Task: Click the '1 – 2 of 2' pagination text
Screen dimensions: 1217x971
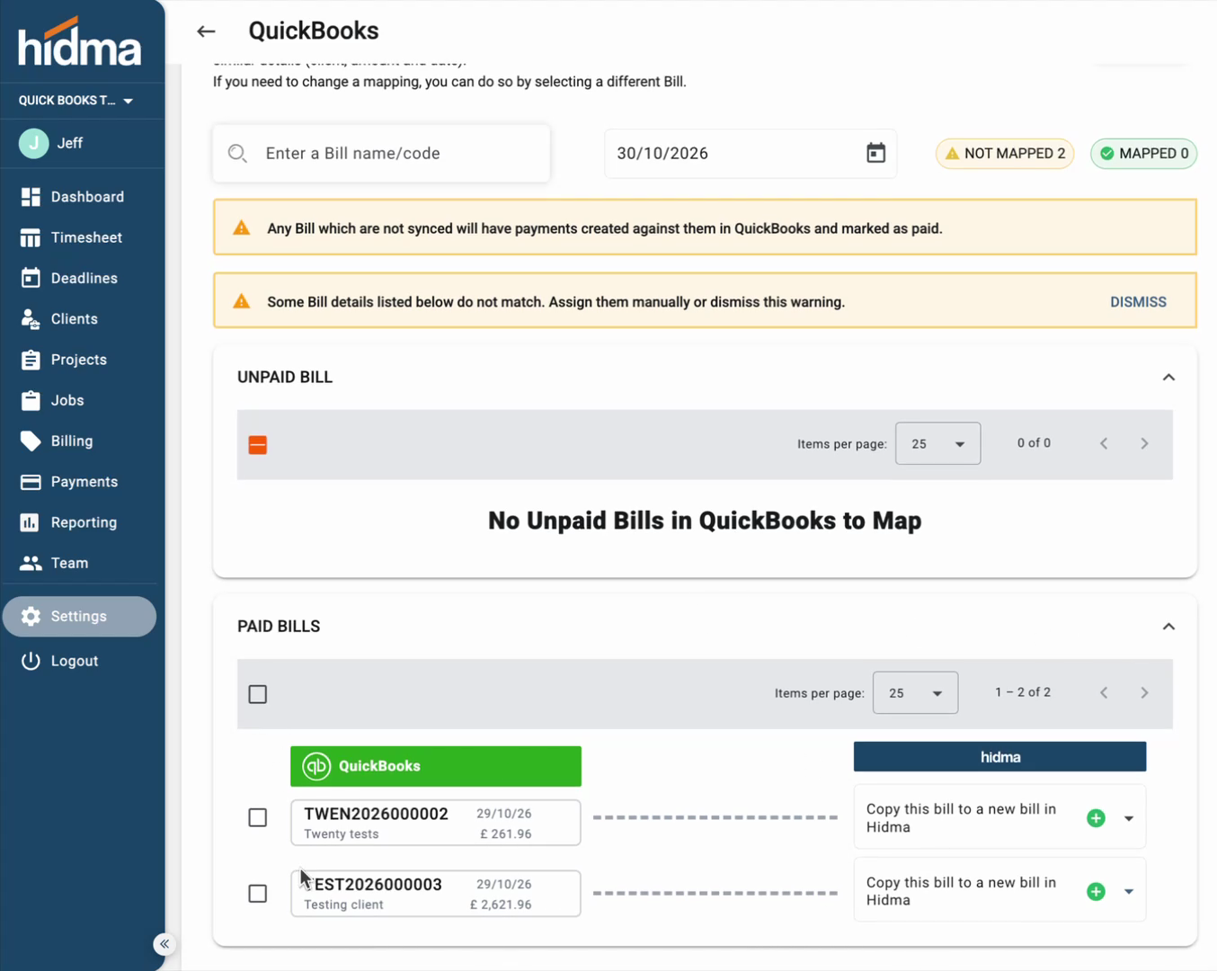Action: pyautogui.click(x=1023, y=692)
